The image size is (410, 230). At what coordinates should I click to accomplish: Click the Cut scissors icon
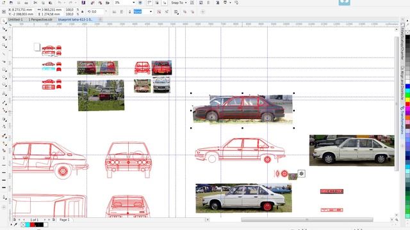tap(35, 3)
